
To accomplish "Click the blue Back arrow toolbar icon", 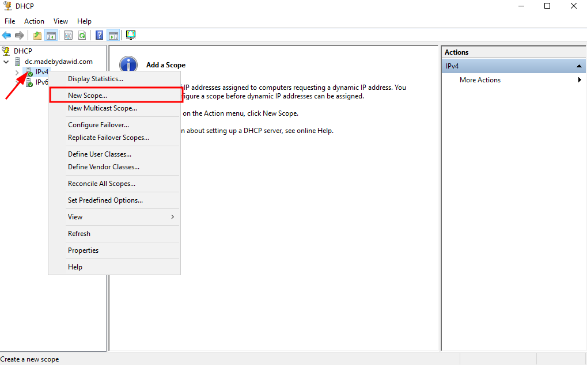I will click(x=6, y=36).
